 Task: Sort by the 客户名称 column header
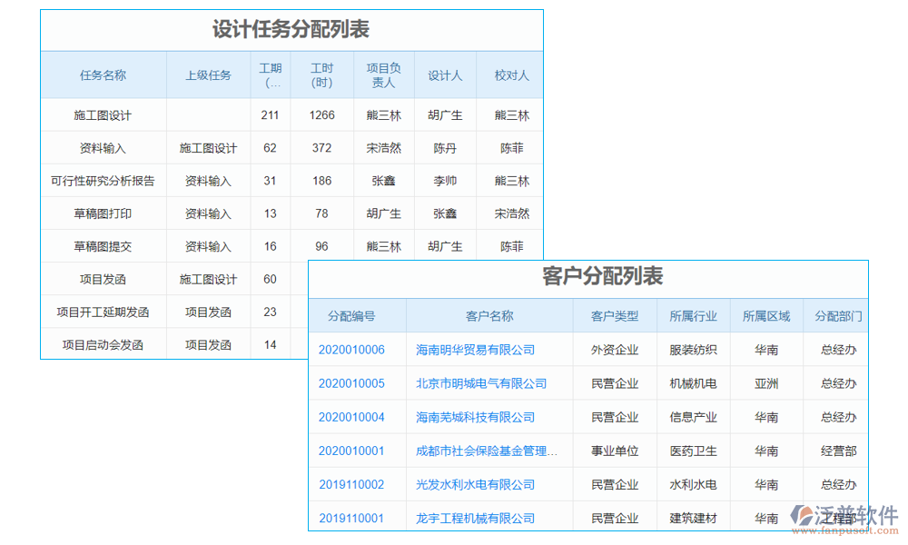tap(489, 315)
